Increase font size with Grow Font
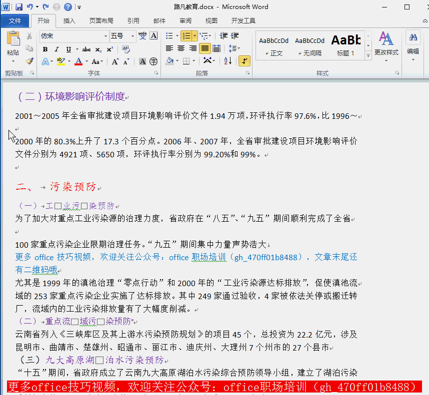 115,61
